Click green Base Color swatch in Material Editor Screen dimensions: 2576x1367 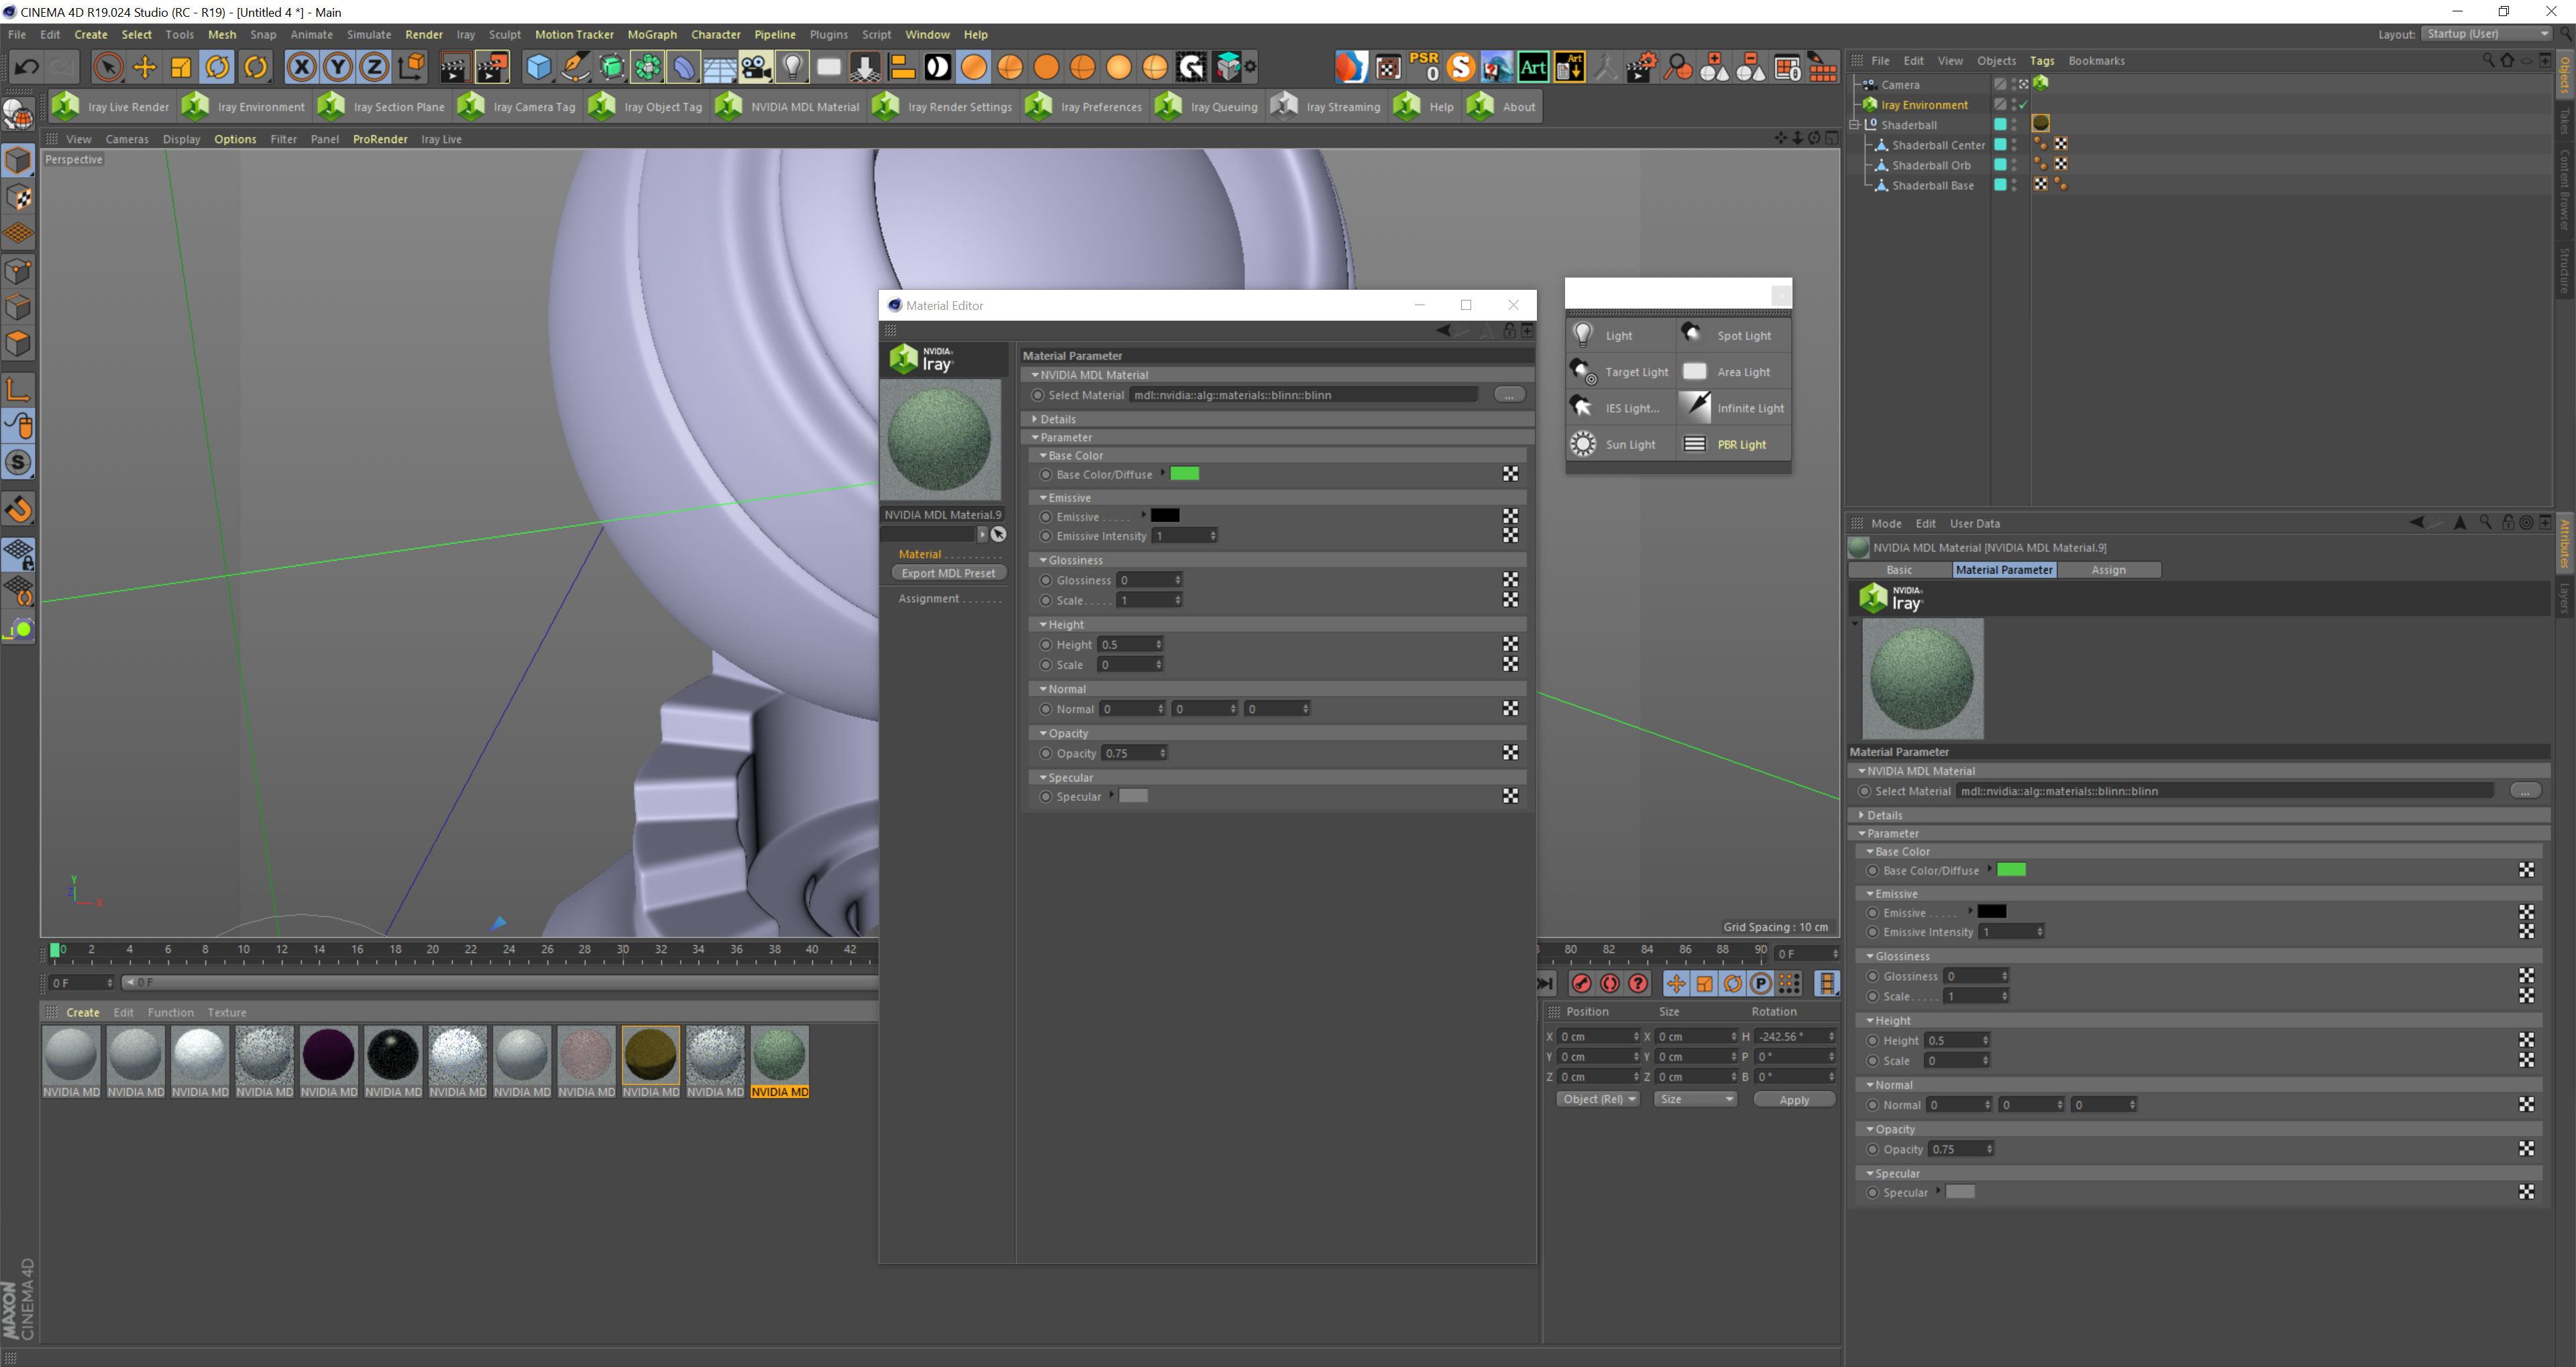click(x=1185, y=474)
